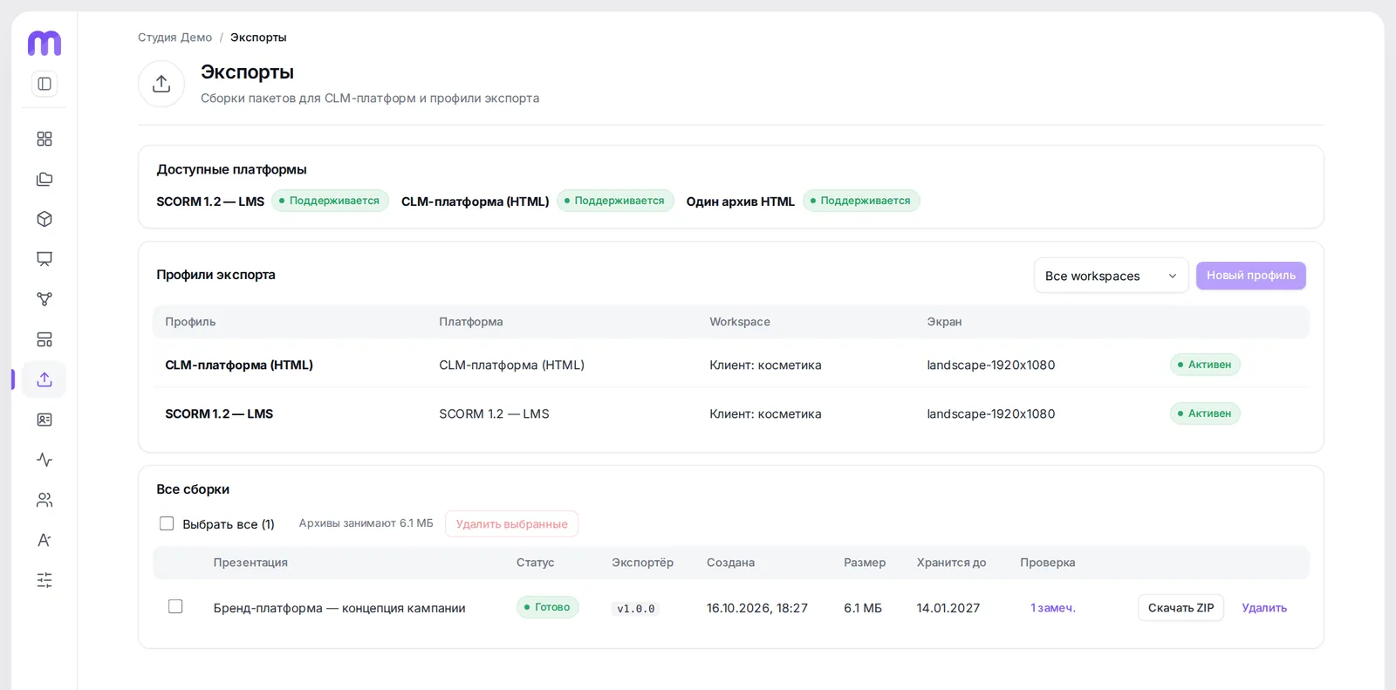The image size is (1396, 690).
Task: Open the sliders settings icon in sidebar
Action: [44, 580]
